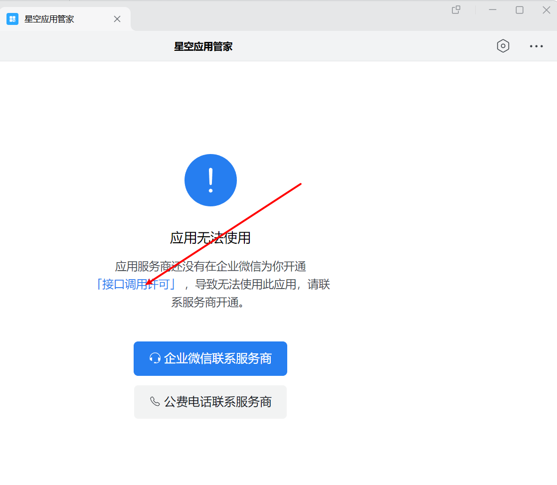
Task: Click the 应用无法使用 heading text
Action: tap(210, 238)
